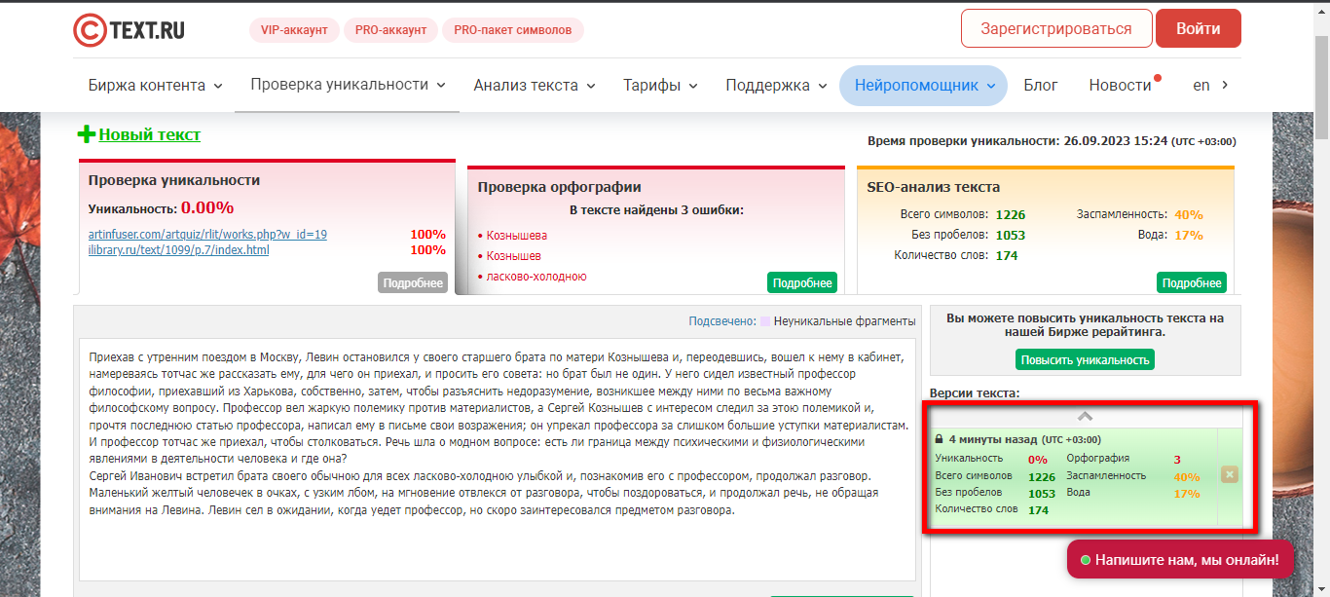Click the check time 26.09.2023 15:24

1115,141
